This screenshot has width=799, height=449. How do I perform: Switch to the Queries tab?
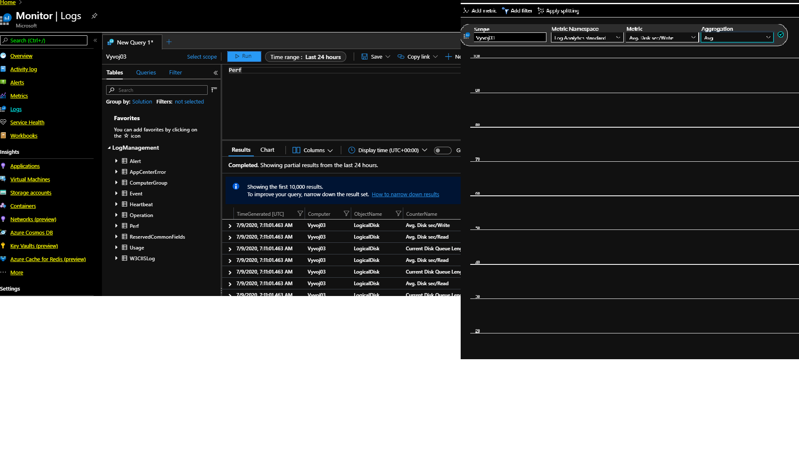(146, 72)
